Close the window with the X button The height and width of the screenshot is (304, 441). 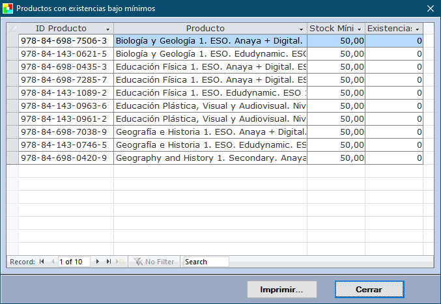click(430, 8)
